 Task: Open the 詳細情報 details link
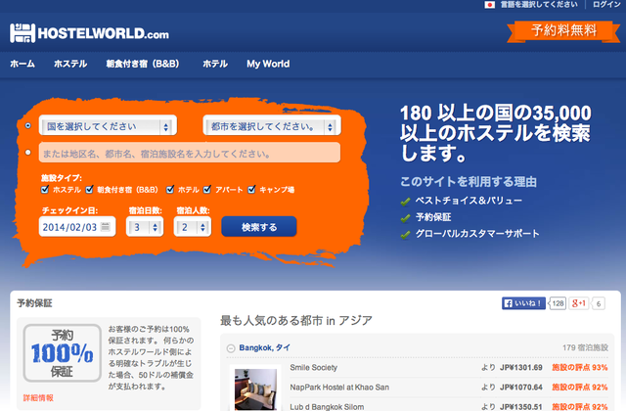click(38, 398)
